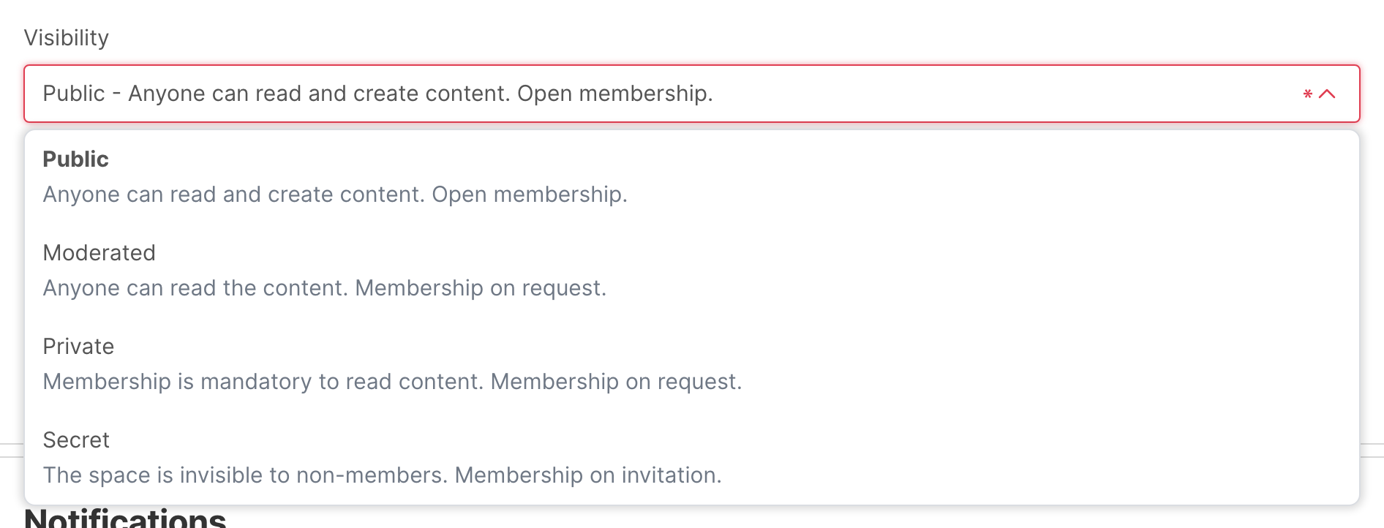The height and width of the screenshot is (528, 1384).
Task: Click 'Open membership.' in the Public list option
Action: [530, 195]
